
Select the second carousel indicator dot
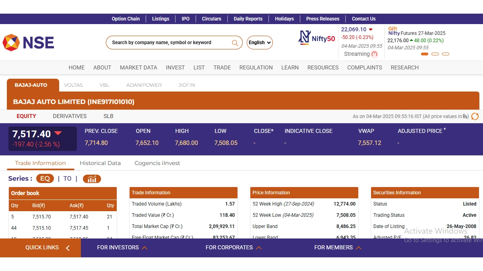[435, 54]
